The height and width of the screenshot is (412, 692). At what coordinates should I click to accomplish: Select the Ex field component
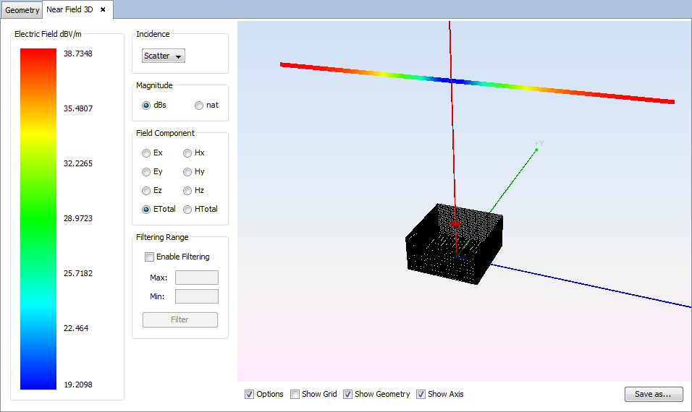click(147, 153)
